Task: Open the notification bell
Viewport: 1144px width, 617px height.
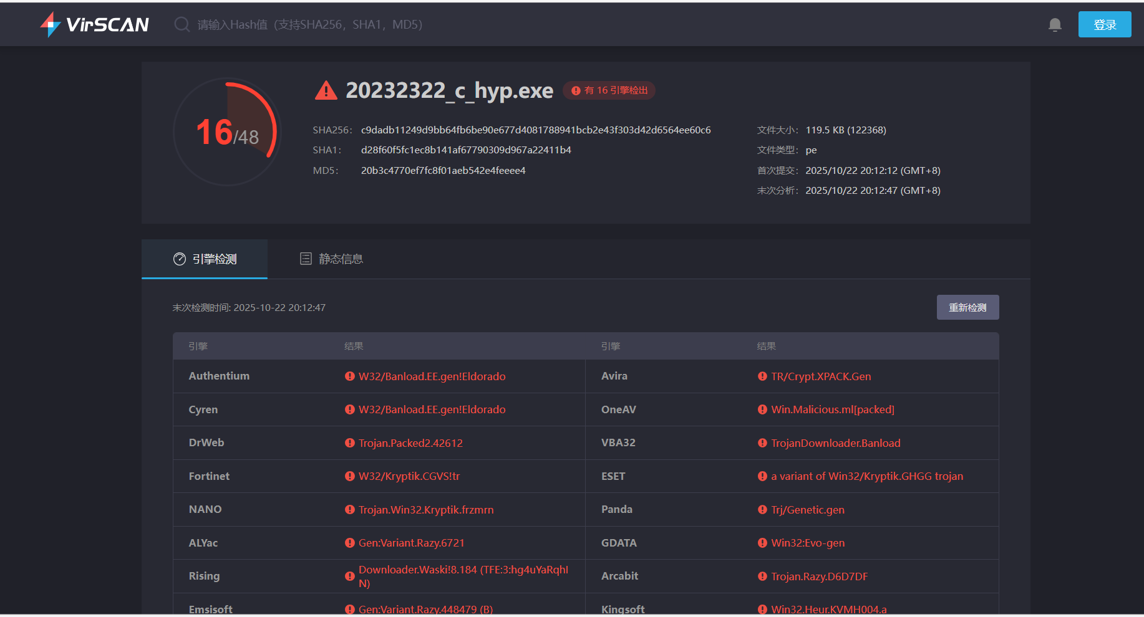Action: pos(1055,24)
